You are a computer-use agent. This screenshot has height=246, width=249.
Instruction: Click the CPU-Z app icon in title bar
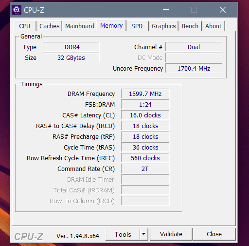tap(17, 10)
